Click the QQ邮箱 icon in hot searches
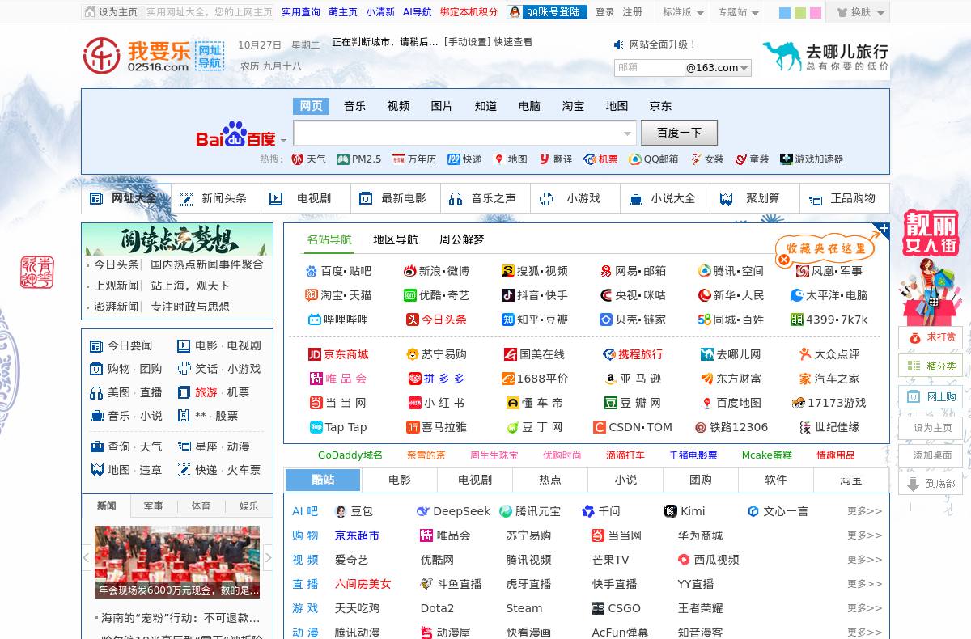971x639 pixels. click(635, 159)
